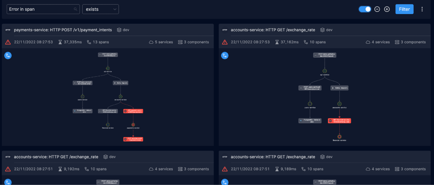
Task: Click the cloud icon on the 9,189ms card
Action: tap(368, 169)
